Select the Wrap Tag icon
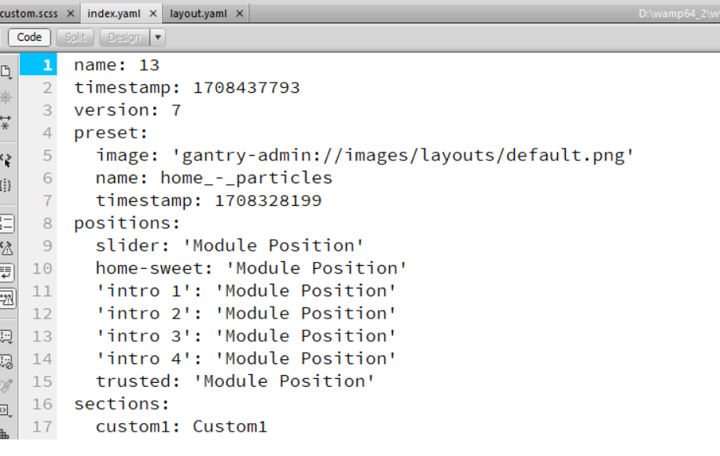This screenshot has height=456, width=720. [8, 383]
